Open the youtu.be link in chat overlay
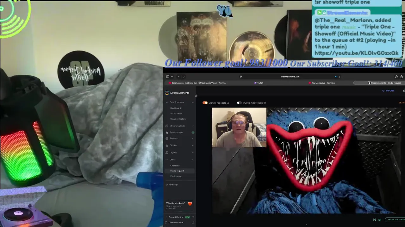 357,53
